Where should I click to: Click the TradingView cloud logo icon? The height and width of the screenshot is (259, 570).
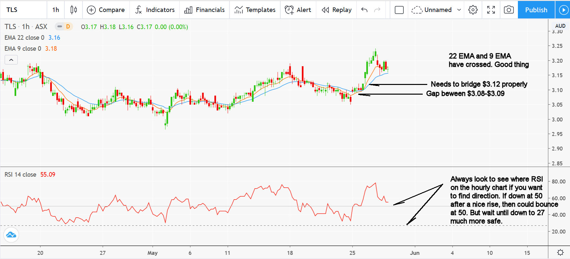pyautogui.click(x=11, y=235)
